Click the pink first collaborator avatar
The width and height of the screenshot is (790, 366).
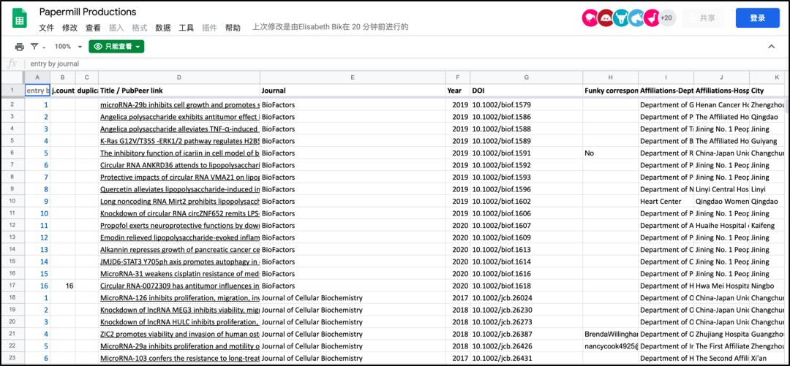pyautogui.click(x=590, y=18)
